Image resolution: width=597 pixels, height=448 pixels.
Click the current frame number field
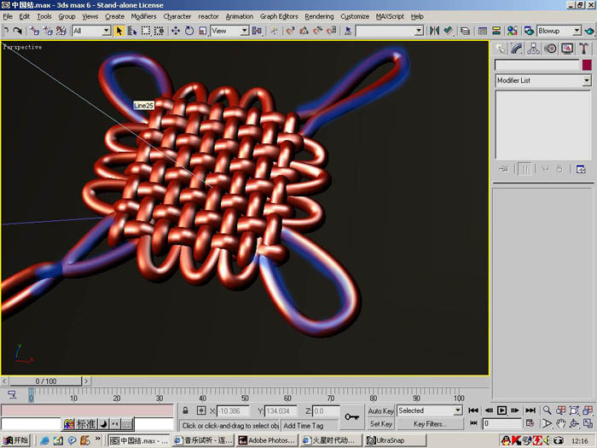click(501, 423)
